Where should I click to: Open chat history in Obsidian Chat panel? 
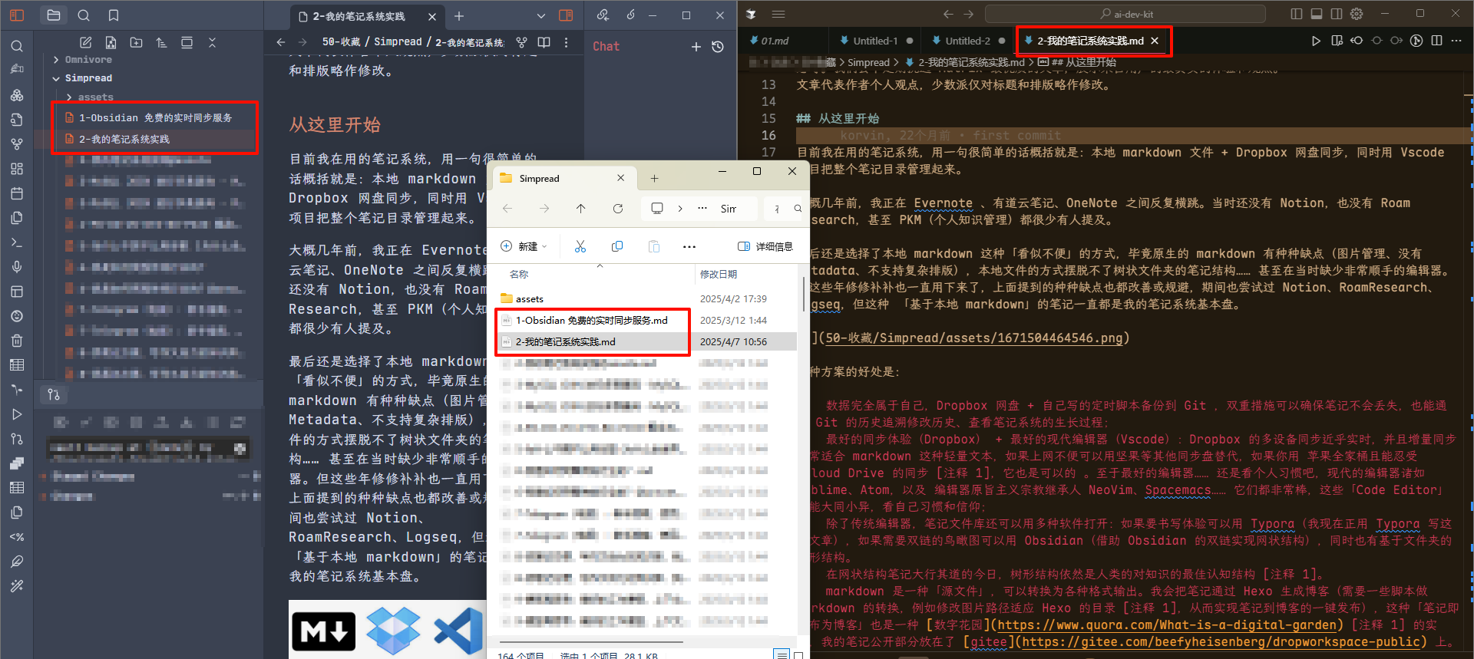coord(718,47)
